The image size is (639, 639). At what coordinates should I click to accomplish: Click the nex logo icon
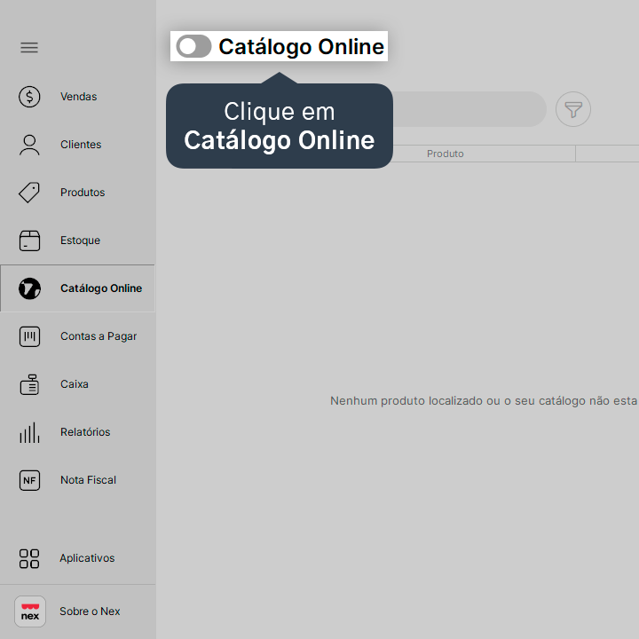pyautogui.click(x=30, y=611)
